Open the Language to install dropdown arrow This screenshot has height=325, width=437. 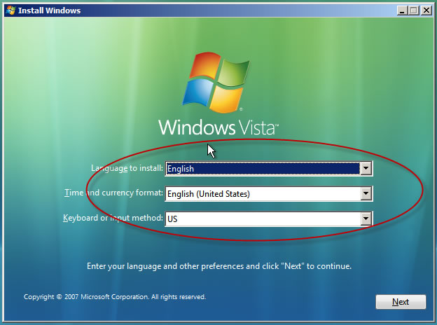pos(366,168)
